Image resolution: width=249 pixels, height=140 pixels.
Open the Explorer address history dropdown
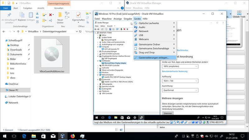tap(77, 31)
